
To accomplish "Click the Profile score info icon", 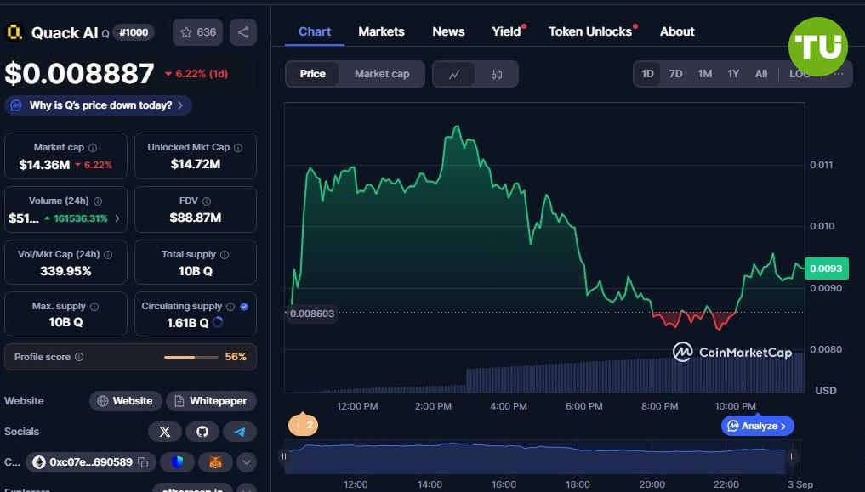I will pyautogui.click(x=79, y=357).
